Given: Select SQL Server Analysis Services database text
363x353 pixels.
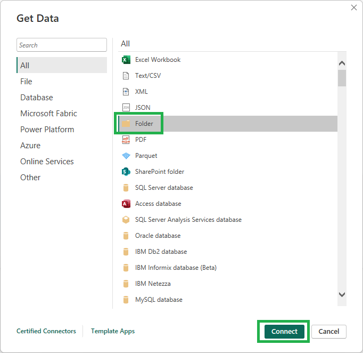Looking at the screenshot, I should (188, 220).
